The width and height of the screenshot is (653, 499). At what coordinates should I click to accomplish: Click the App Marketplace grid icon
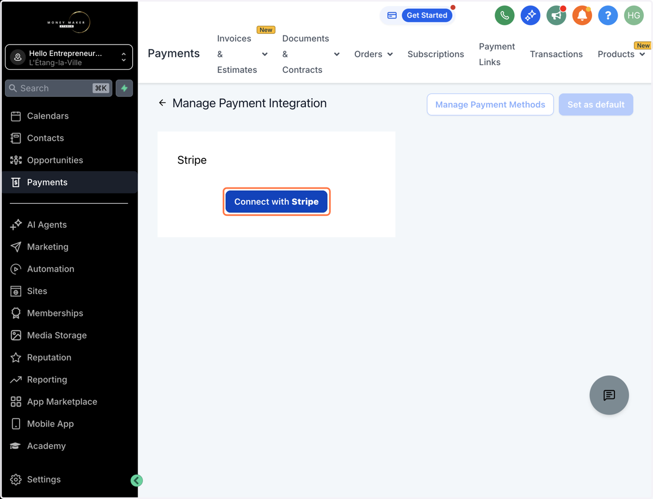16,402
